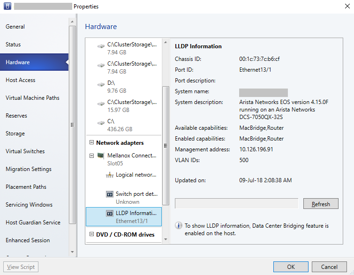Click the info icon beside LLDP note
354x275 pixels.
(x=179, y=226)
